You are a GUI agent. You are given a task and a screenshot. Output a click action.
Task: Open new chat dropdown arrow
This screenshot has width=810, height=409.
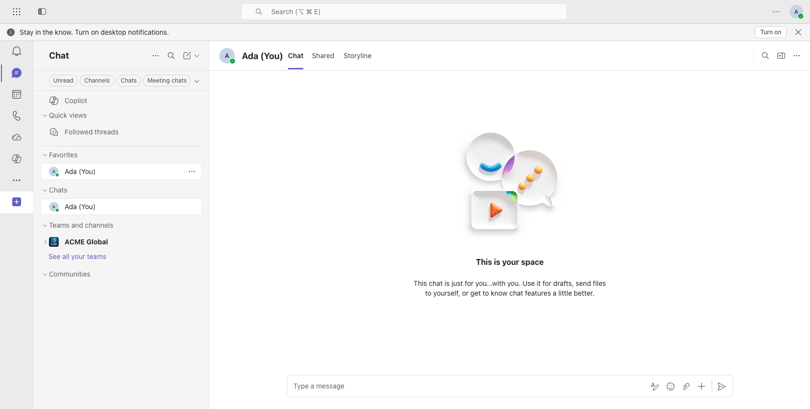tap(197, 56)
